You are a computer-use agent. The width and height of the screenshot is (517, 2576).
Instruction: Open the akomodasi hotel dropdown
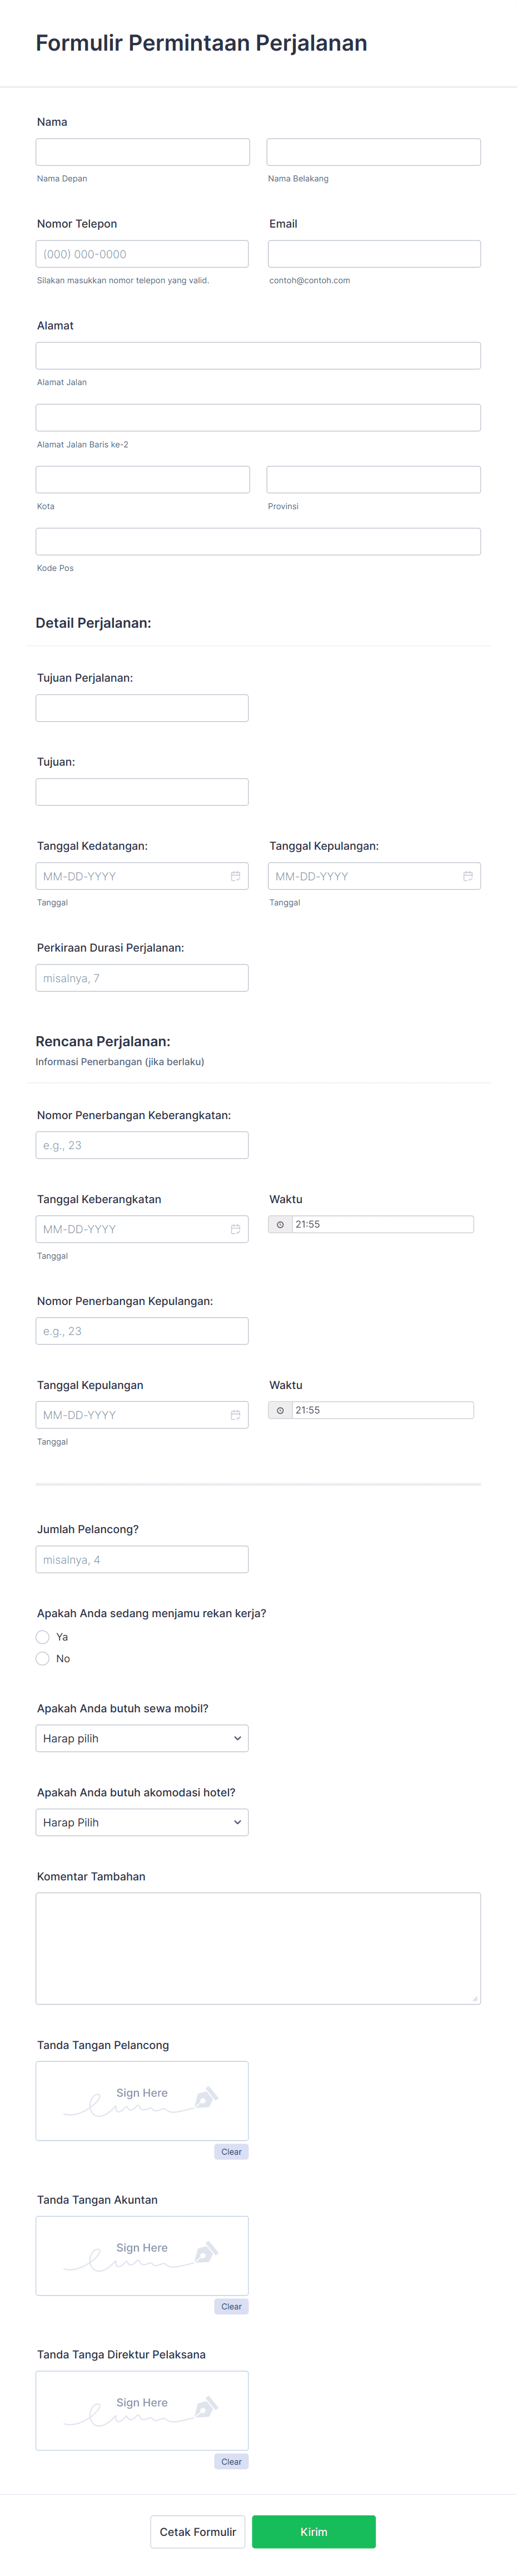pos(142,1822)
